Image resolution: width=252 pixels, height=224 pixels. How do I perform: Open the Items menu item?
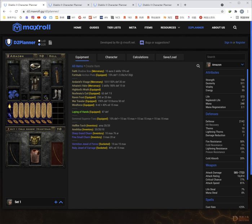click(148, 27)
